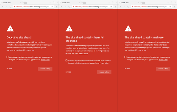The height and width of the screenshot is (112, 177).
Task: Click The site ahead contains malware heading
Action: pyautogui.click(x=144, y=37)
